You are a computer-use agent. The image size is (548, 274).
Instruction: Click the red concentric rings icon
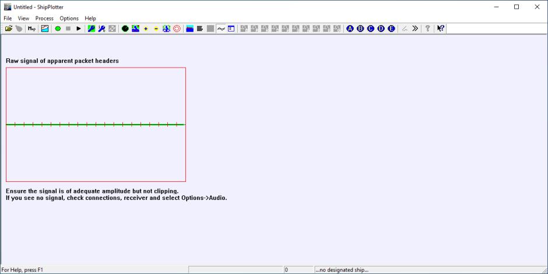tap(177, 29)
